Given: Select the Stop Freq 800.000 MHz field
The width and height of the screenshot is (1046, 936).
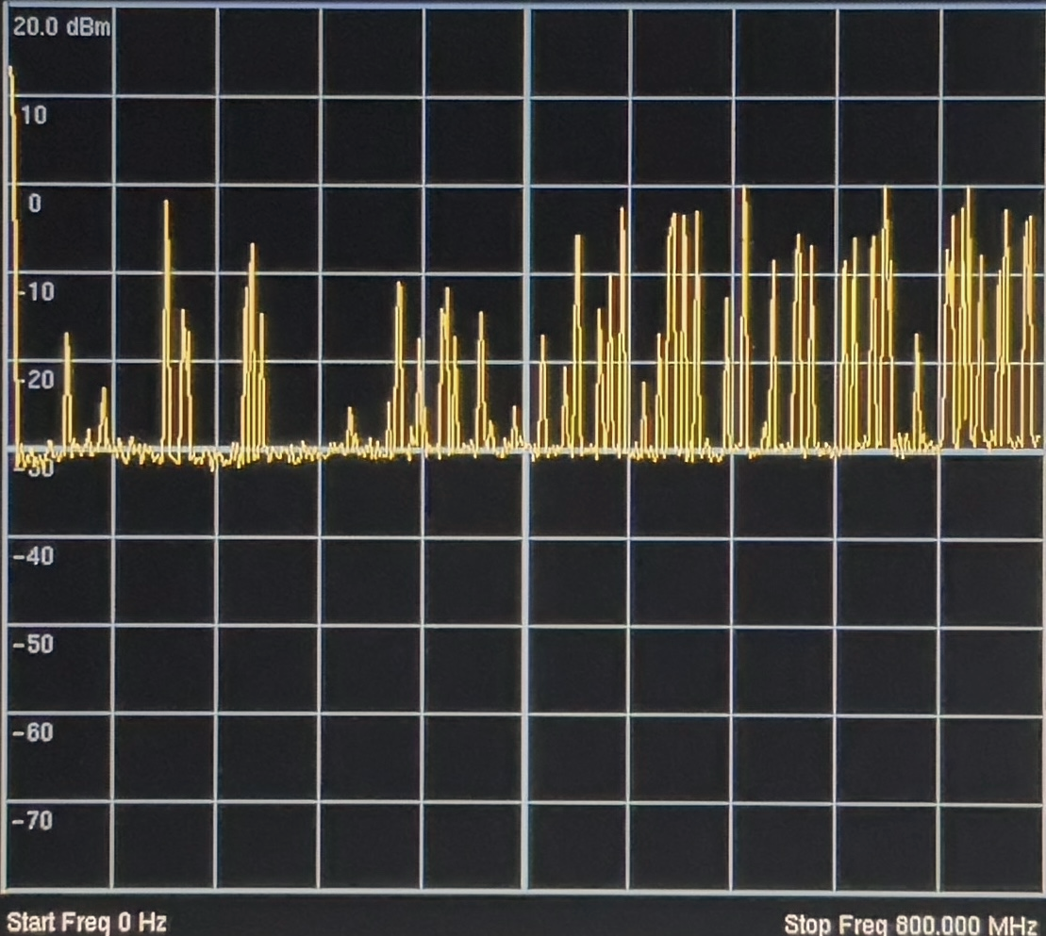Looking at the screenshot, I should pos(911,923).
